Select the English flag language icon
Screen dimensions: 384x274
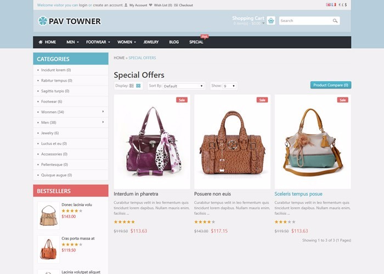[x=328, y=4]
